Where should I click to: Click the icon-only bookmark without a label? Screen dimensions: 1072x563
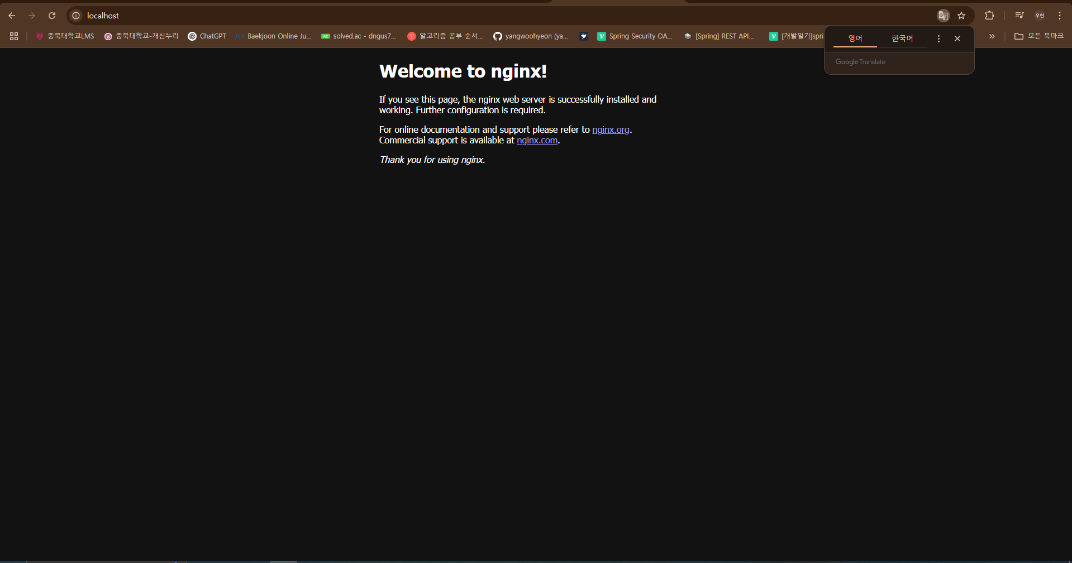(x=584, y=36)
